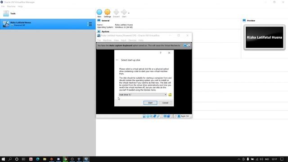The image size is (288, 162).
Task: Click the Discard toolbar icon
Action: point(116,13)
